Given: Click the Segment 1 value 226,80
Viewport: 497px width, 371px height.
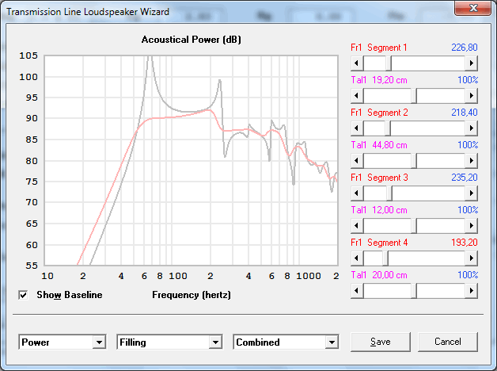Looking at the screenshot, I should tap(465, 48).
